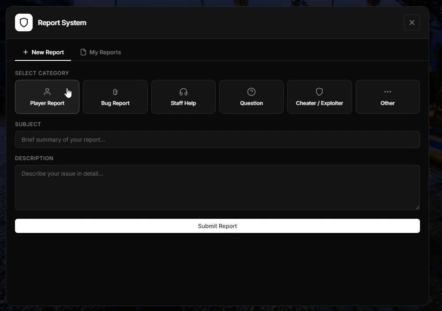Click the SELECT CATEGORY label

click(42, 73)
